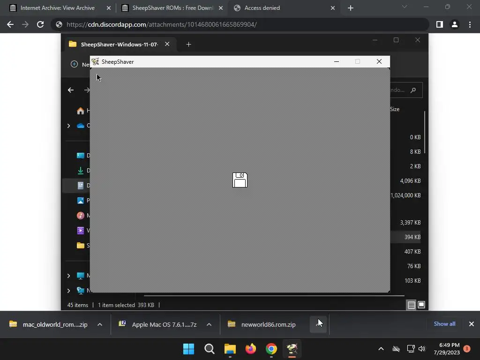
Task: Open Chrome three-dot menu
Action: 470,24
